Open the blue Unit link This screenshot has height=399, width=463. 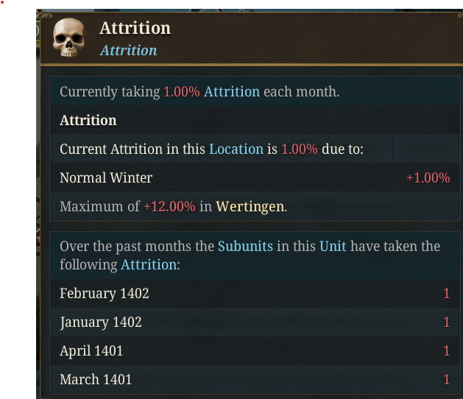coord(333,246)
